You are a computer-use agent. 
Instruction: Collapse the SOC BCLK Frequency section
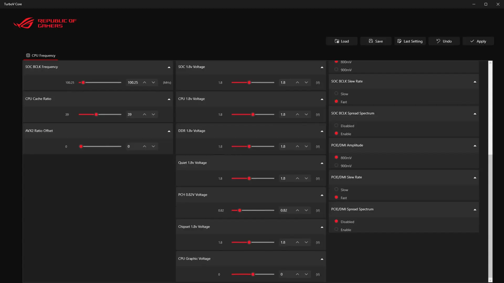pos(169,67)
